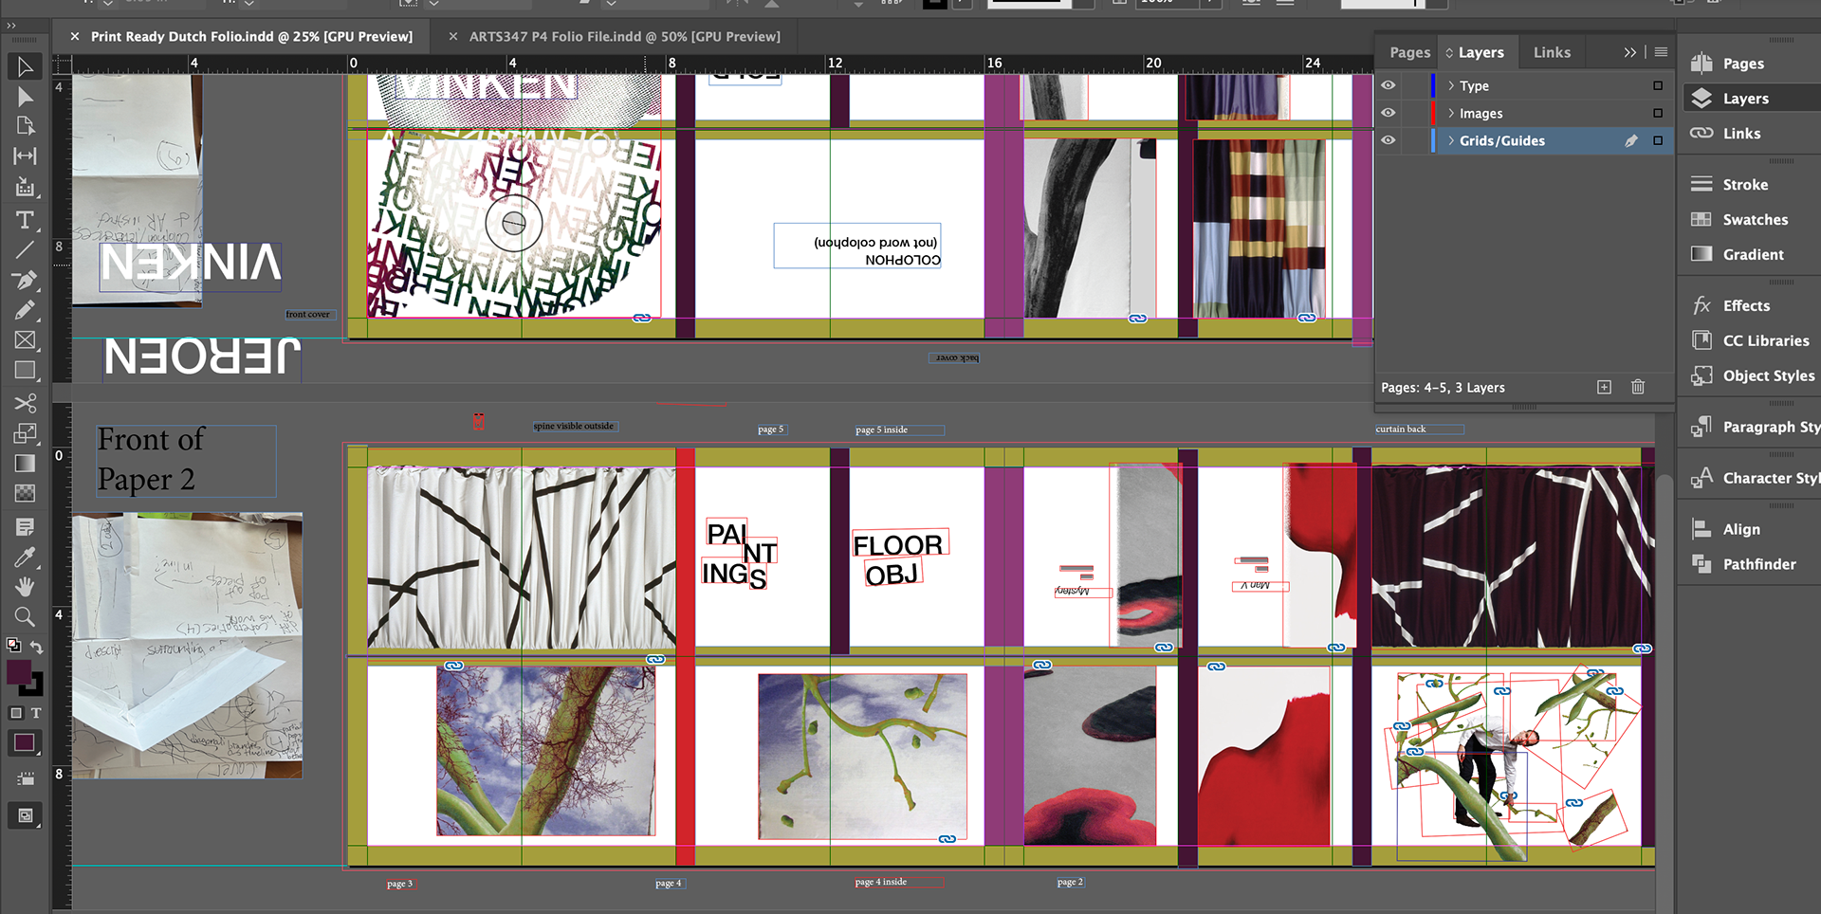Select the Gap tool
The image size is (1821, 914).
coord(26,155)
